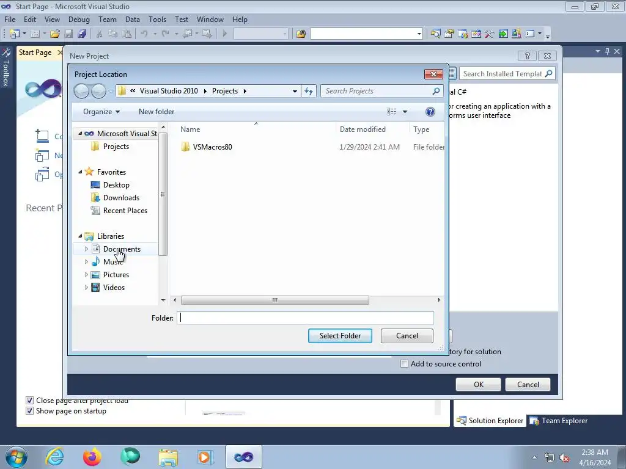Open the view options dropdown arrow
Screen dimensions: 626x469
[x=405, y=112]
